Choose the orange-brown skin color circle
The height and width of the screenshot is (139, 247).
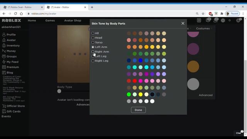point(193,66)
